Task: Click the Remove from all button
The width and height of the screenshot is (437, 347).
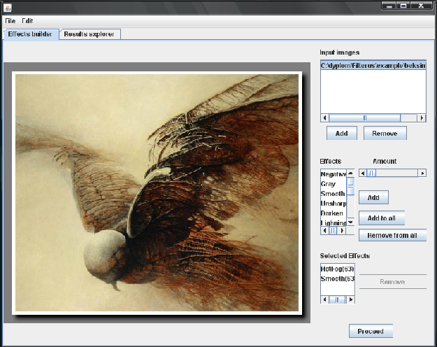Action: [392, 236]
